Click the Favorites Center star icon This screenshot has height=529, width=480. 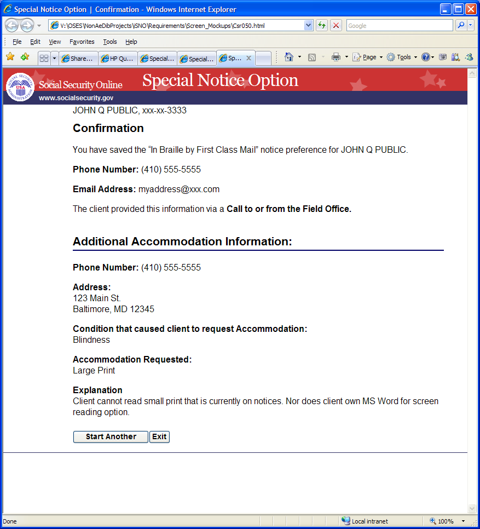tap(10, 57)
